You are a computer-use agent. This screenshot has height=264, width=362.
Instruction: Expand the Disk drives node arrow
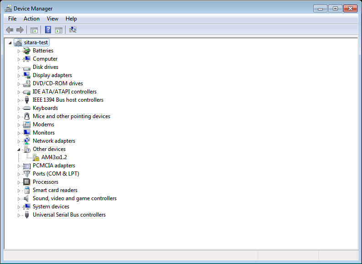[x=19, y=67]
